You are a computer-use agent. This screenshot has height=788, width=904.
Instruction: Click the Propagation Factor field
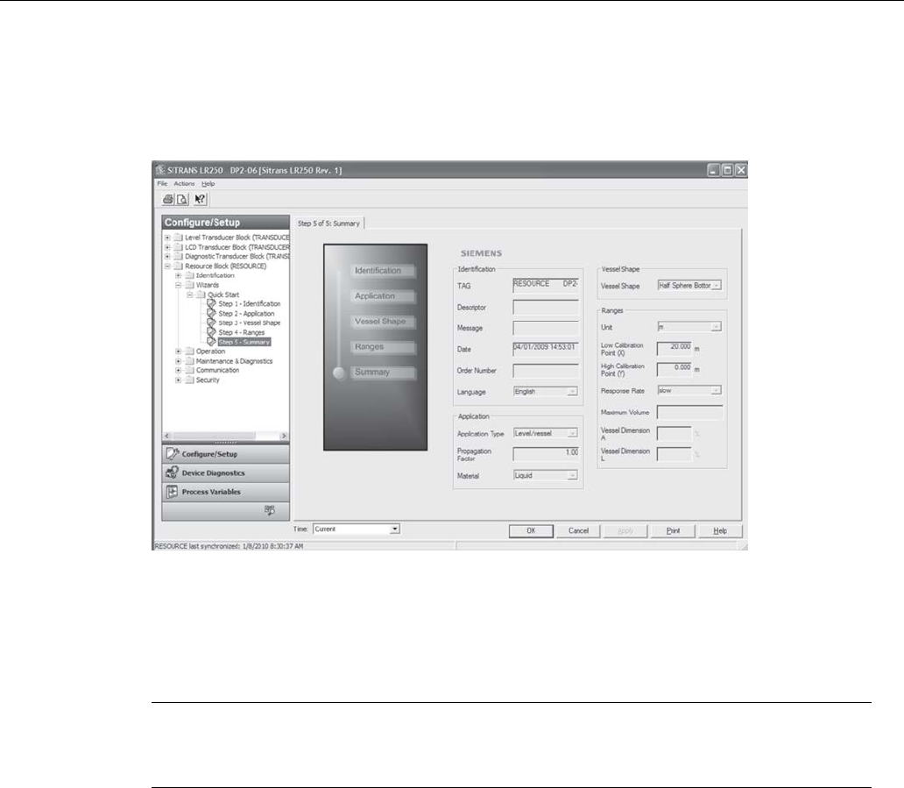coord(546,454)
